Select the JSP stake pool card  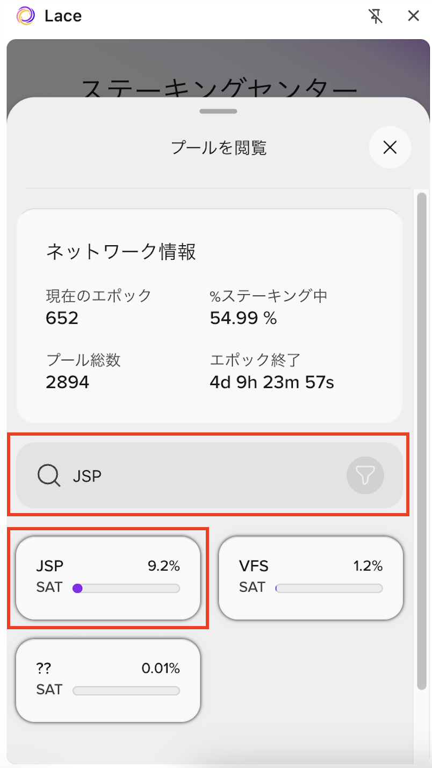108,578
